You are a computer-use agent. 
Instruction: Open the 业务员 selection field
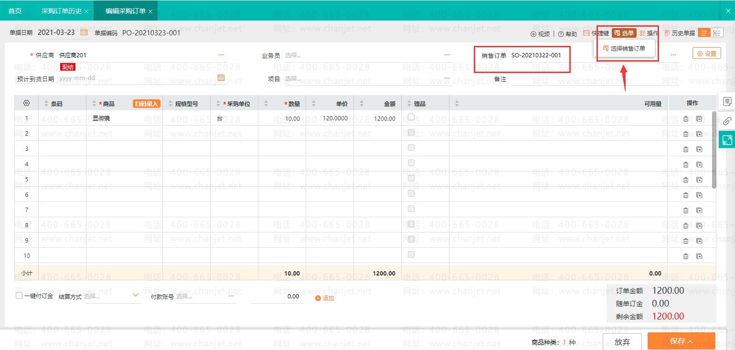point(363,55)
